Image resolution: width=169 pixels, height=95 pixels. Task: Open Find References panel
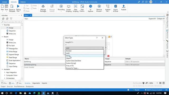pyautogui.click(x=19, y=86)
